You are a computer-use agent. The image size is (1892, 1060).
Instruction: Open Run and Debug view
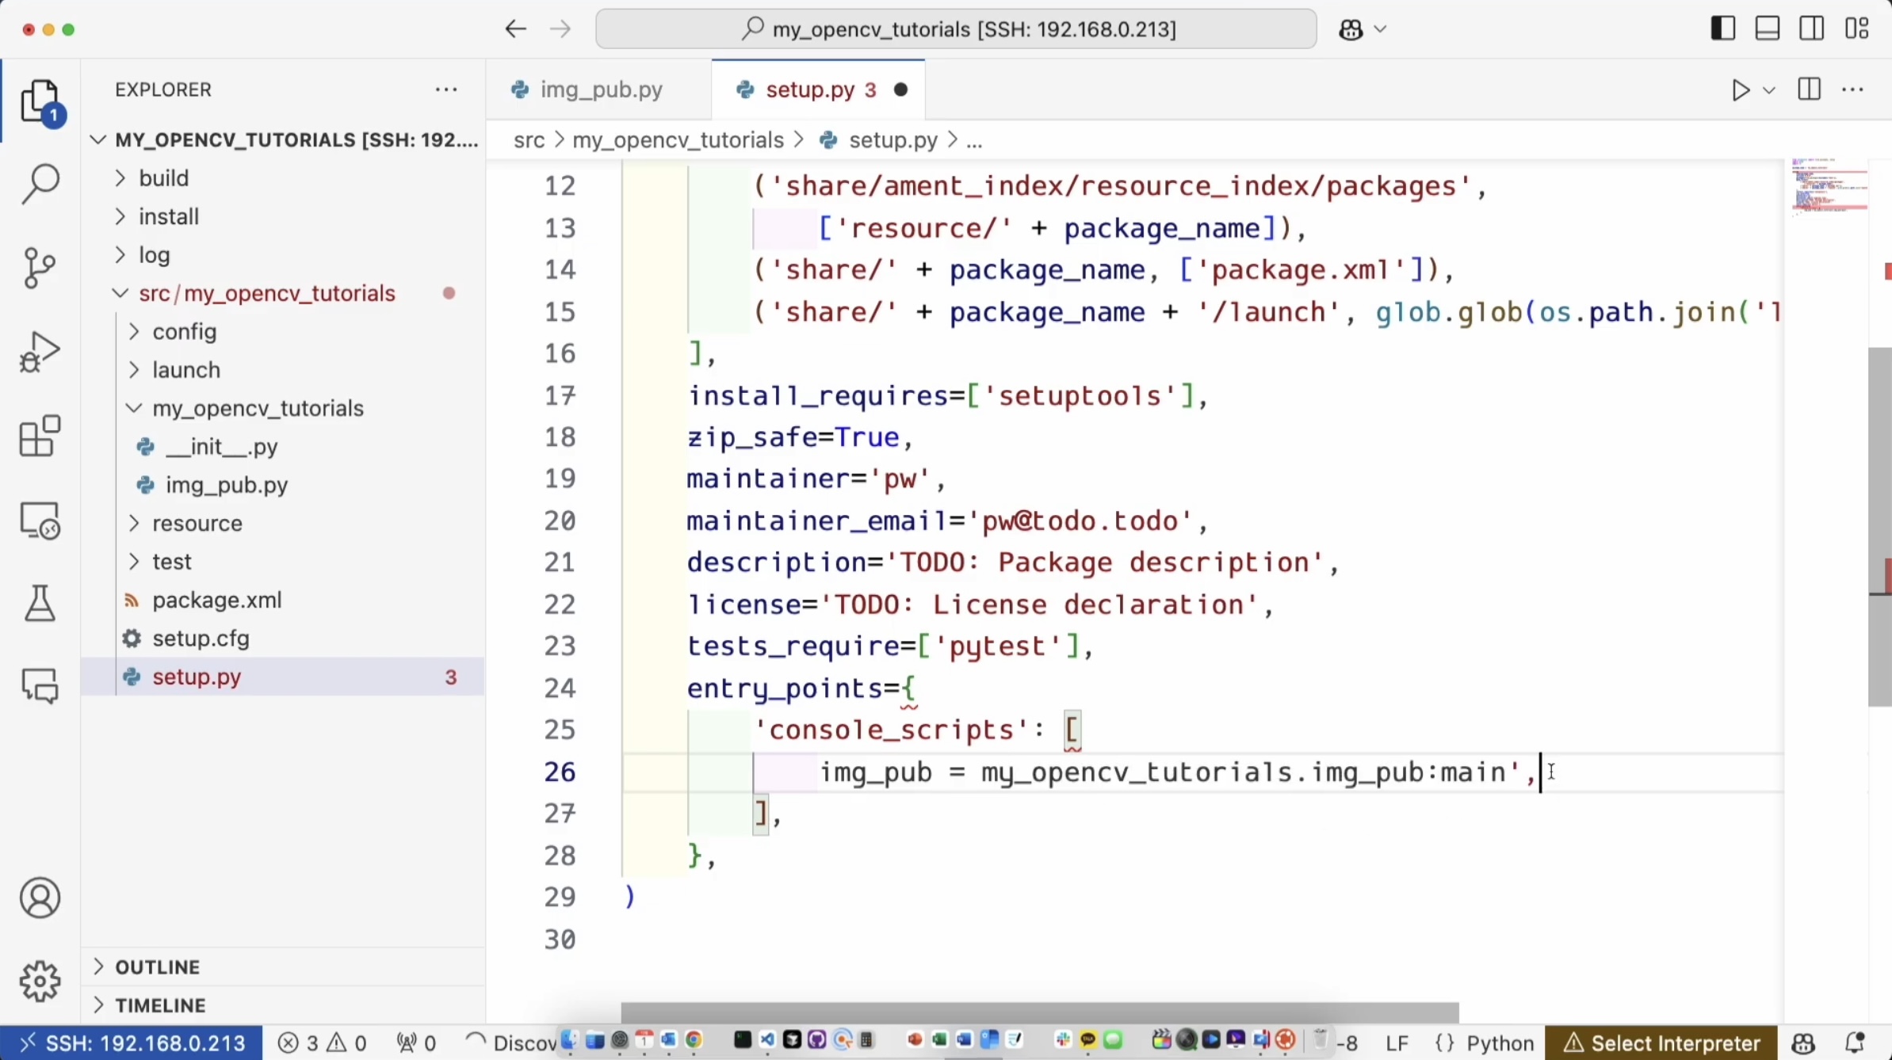[x=40, y=352]
